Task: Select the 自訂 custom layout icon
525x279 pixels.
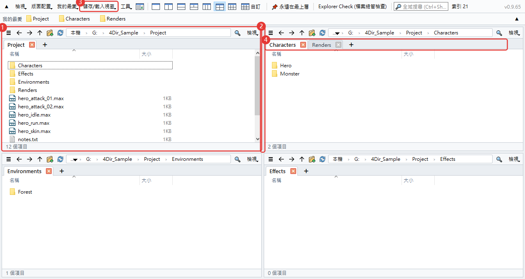Action: pos(251,7)
